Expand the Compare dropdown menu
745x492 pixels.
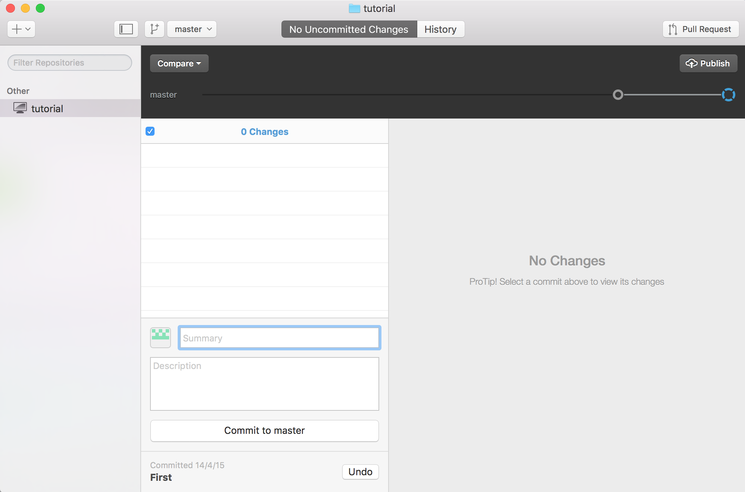point(179,63)
